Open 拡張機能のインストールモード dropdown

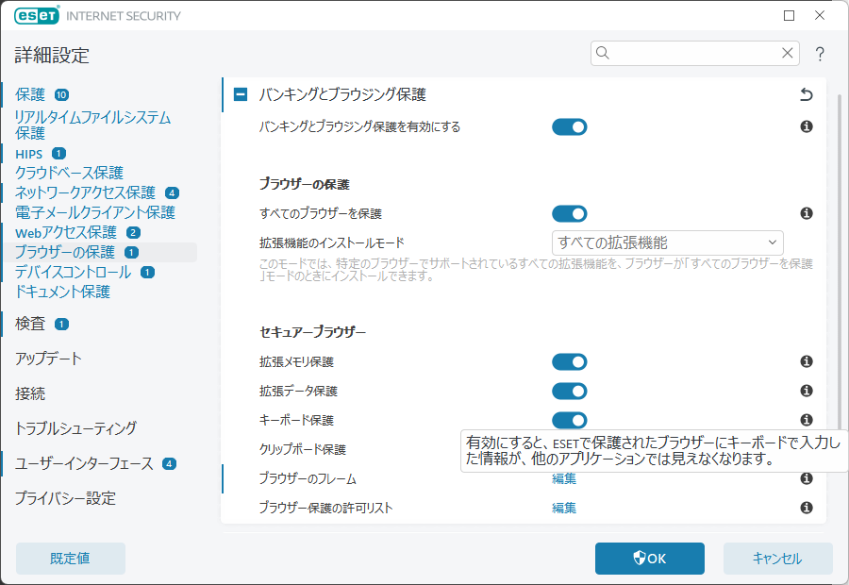point(668,242)
